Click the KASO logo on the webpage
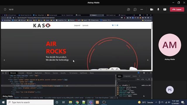Screen dimensions: 187x105 [x=42, y=25]
